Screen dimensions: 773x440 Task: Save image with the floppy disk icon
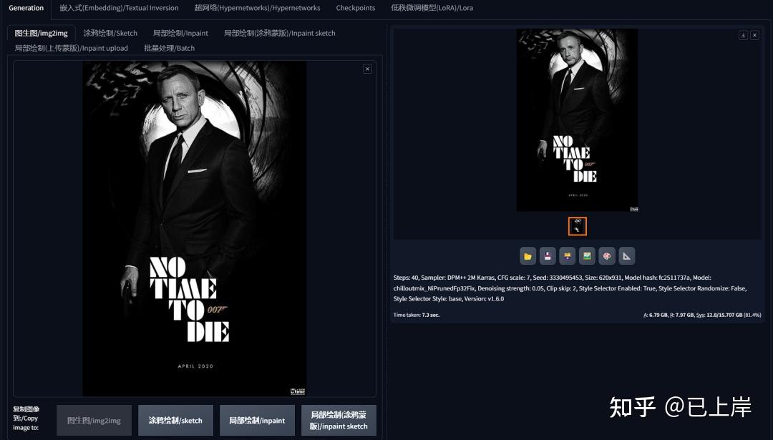pyautogui.click(x=548, y=256)
